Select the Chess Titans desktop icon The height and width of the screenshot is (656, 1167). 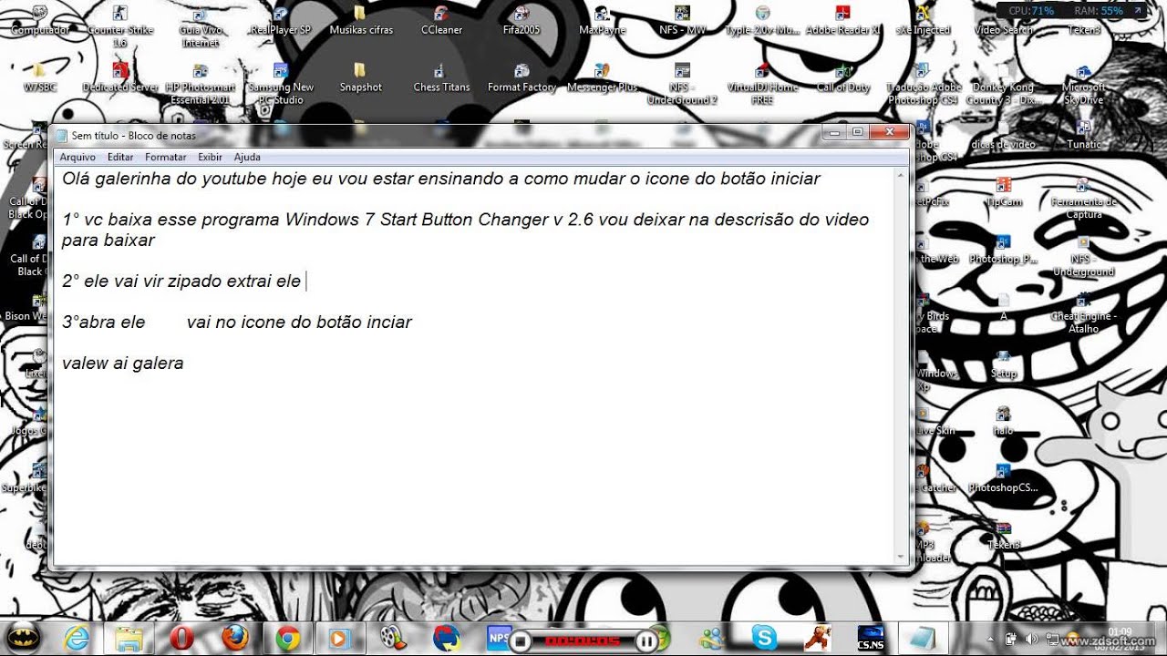[x=441, y=77]
